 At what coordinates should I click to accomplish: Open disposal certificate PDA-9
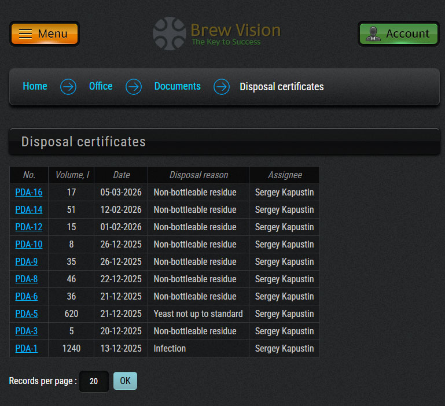[x=26, y=262]
